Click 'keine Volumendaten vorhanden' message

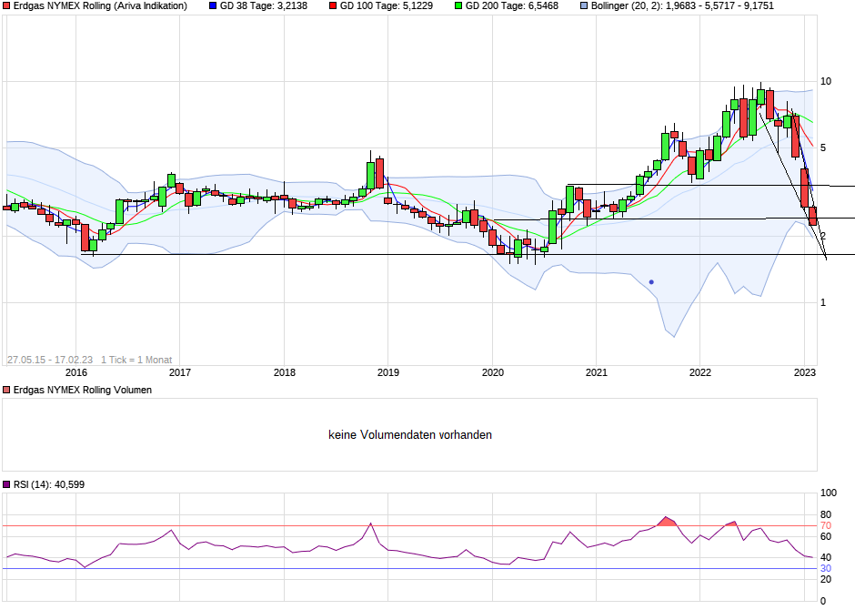[x=410, y=435]
